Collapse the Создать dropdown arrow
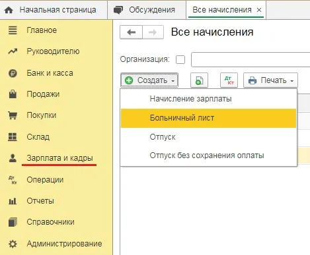 point(173,81)
